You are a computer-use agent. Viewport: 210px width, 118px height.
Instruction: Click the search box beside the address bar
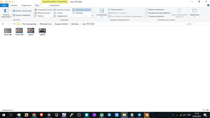pyautogui.click(x=201, y=24)
